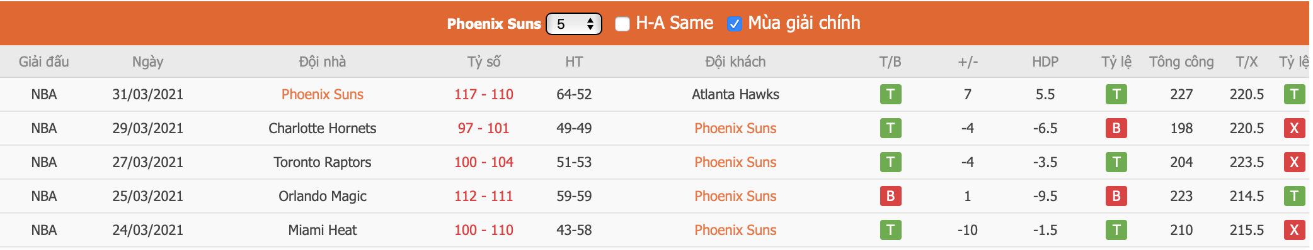Screen dimensions: 1313x250
Task: Click the Tỷ số column header
Action: (x=484, y=62)
